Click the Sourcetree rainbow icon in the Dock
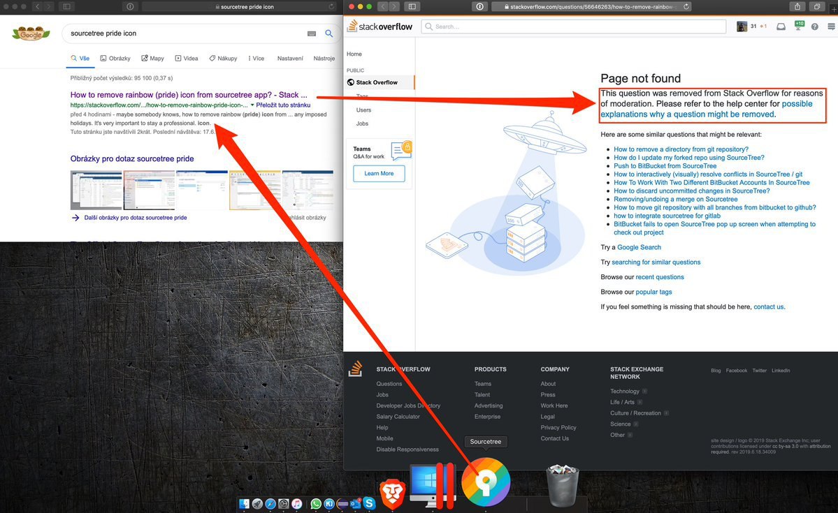Viewport: 838px width, 513px height. [485, 482]
